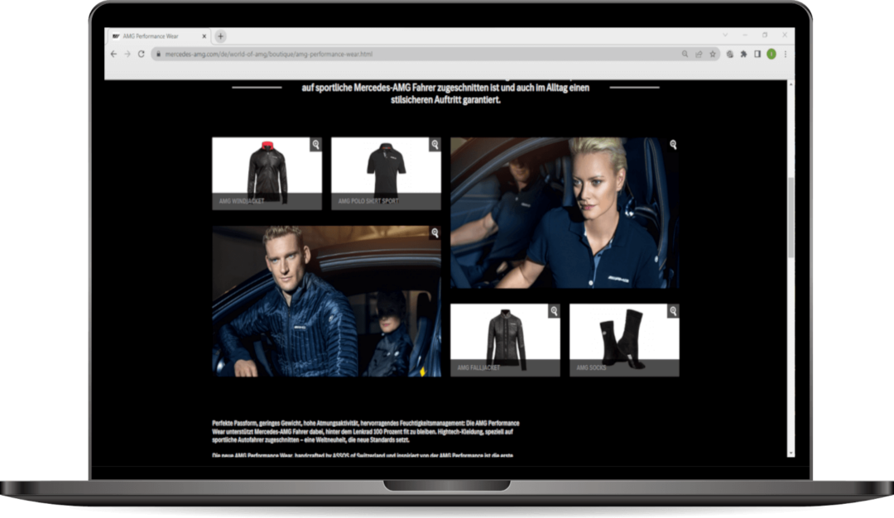The height and width of the screenshot is (518, 894).
Task: Enlarge the AMG Polo Shirt Sport image
Action: tap(435, 144)
